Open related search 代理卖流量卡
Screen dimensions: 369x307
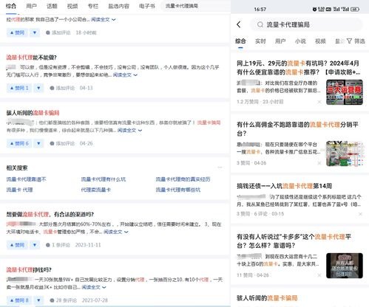click(x=96, y=190)
